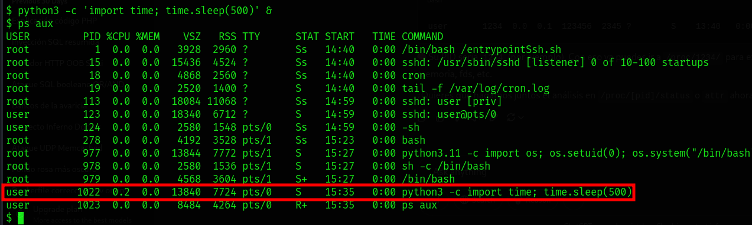Select 'python3 -c import time; time.sleep(500)' in process row
752x225 pixels.
click(x=517, y=192)
